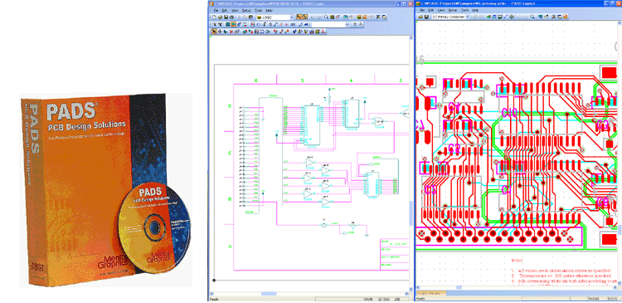Open the Primary Component layer dropdown
This screenshot has height=303, width=622.
(x=451, y=17)
